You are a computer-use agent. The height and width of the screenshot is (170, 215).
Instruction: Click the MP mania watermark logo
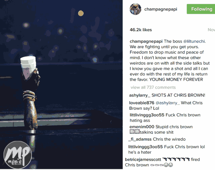(18, 155)
